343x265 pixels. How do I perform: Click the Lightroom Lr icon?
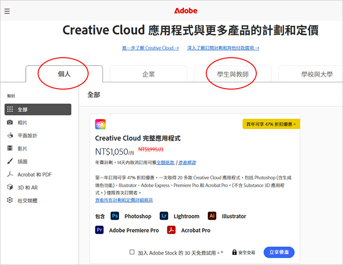(164, 216)
